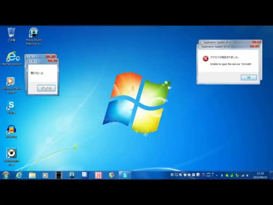The height and width of the screenshot is (205, 273).
Task: Click the あ IME input mode indicator
Action: pyautogui.click(x=172, y=175)
